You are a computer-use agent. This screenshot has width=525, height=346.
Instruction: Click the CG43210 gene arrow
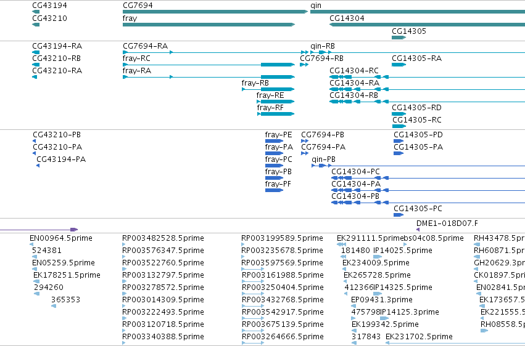click(36, 25)
